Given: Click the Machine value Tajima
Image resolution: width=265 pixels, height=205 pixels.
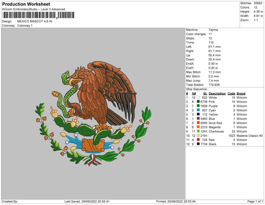Looking at the screenshot, I should [x=213, y=30].
